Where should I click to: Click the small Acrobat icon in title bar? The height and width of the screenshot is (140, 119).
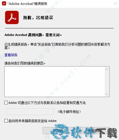pyautogui.click(x=4, y=4)
